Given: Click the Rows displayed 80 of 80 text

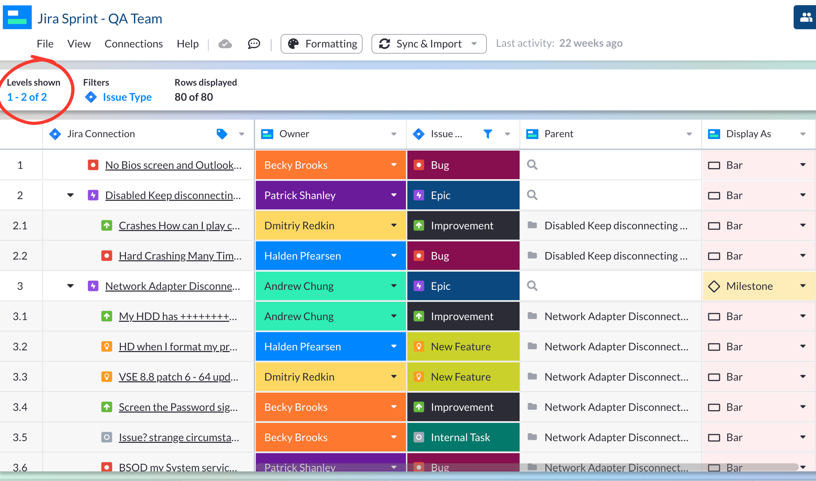Looking at the screenshot, I should [194, 97].
